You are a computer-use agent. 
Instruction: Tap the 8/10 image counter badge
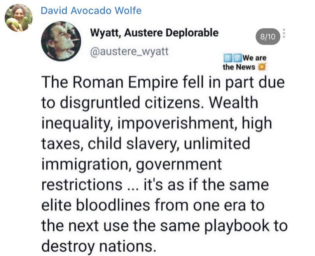(268, 37)
